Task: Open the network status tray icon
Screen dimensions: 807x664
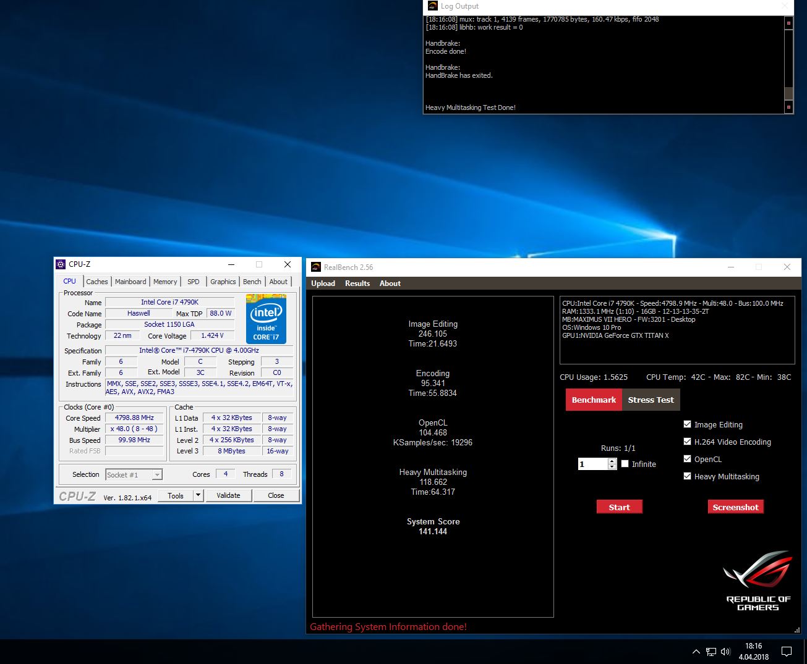Action: coord(711,652)
